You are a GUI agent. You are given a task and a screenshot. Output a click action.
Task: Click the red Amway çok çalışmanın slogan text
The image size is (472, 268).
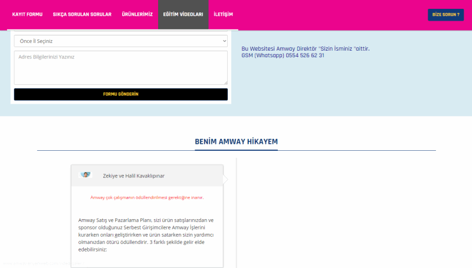pos(147,197)
